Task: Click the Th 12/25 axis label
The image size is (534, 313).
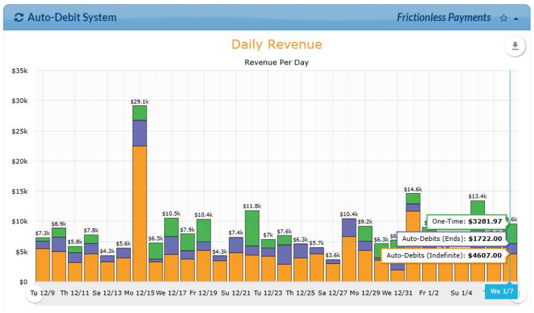Action: [300, 293]
